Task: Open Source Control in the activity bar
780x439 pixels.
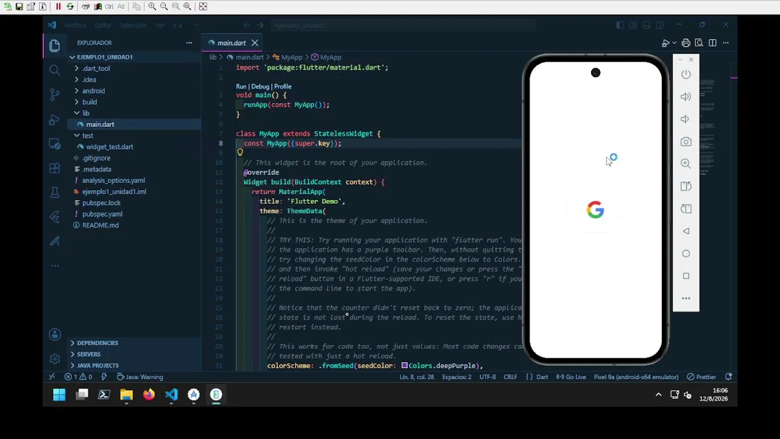Action: 54,95
